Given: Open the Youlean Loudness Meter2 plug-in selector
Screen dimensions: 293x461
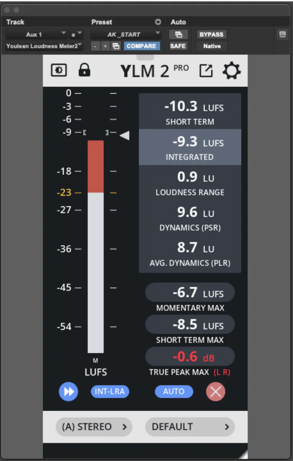Looking at the screenshot, I should point(44,46).
